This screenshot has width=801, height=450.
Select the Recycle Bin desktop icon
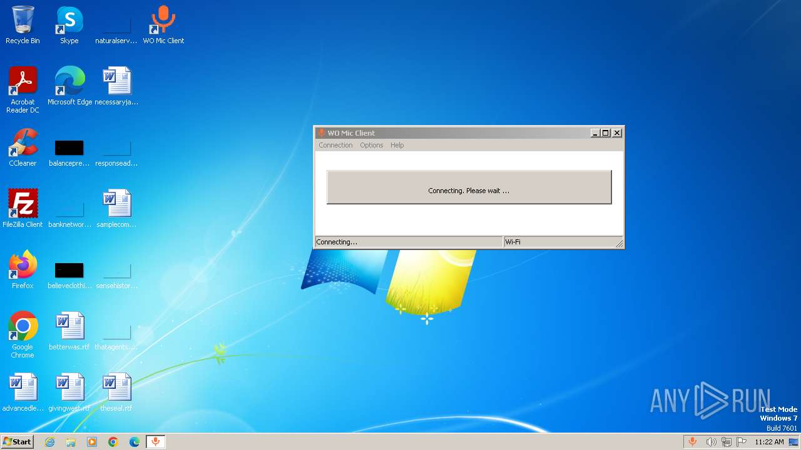(x=23, y=25)
